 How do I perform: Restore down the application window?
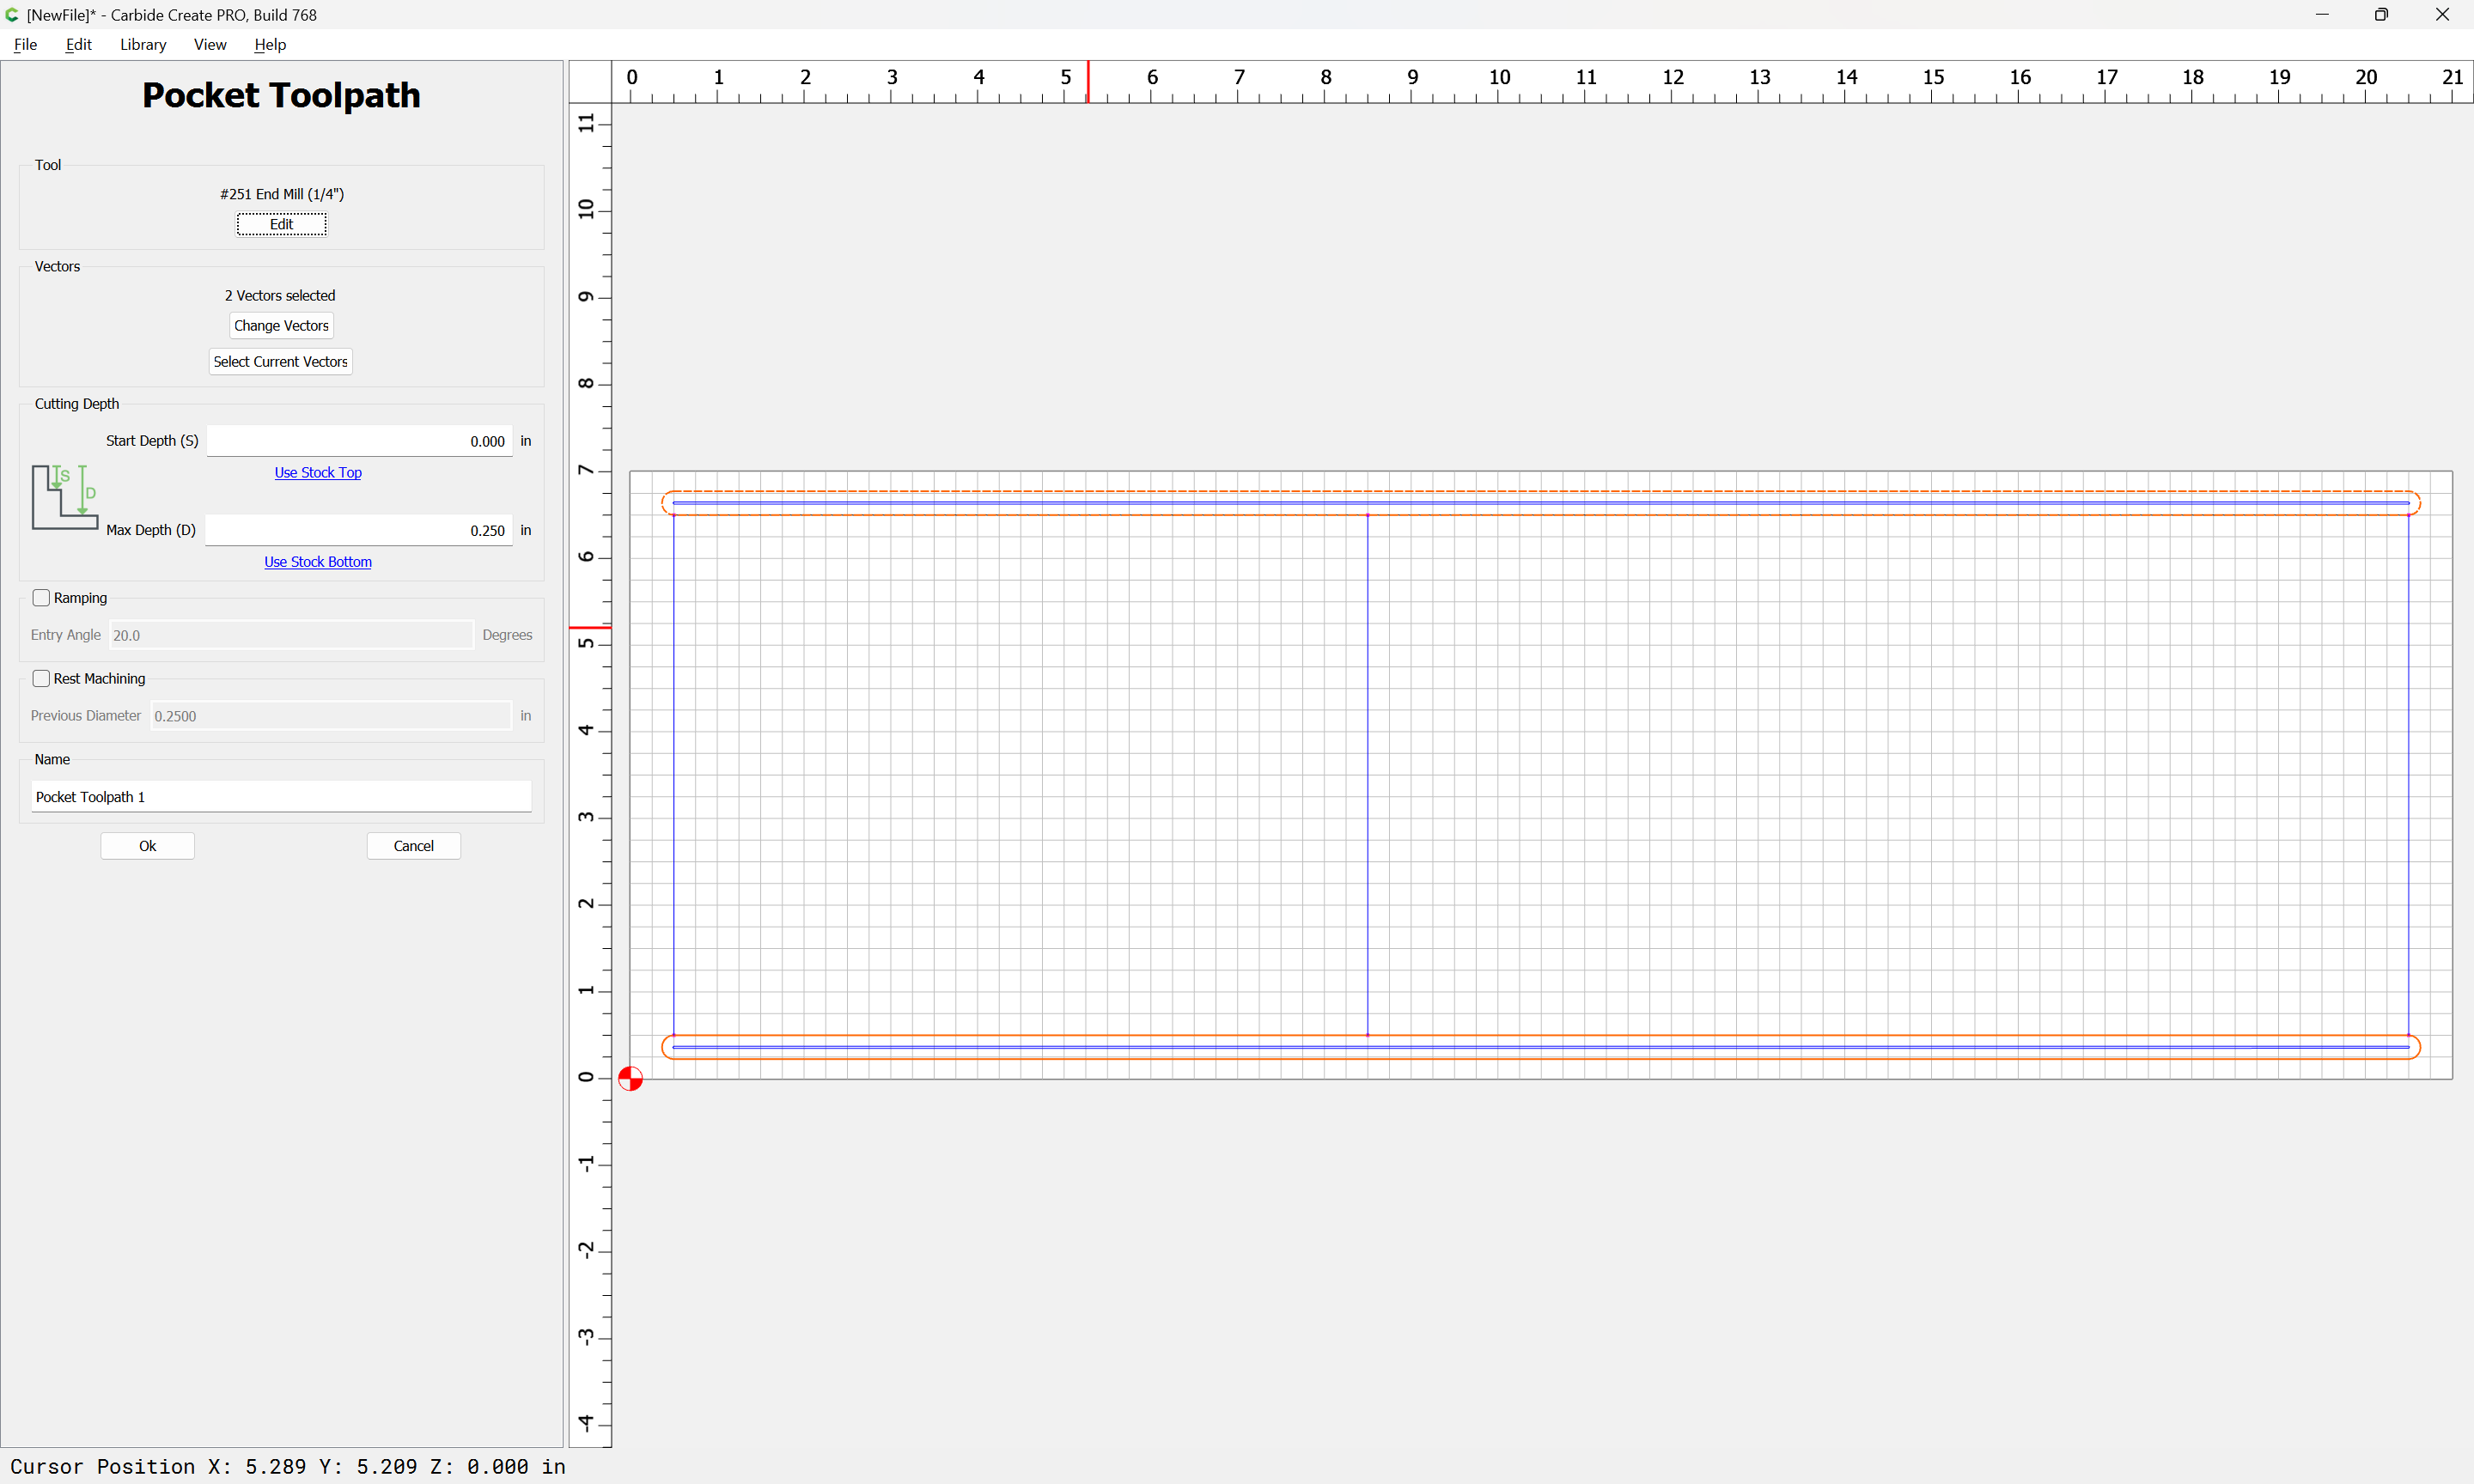tap(2381, 15)
